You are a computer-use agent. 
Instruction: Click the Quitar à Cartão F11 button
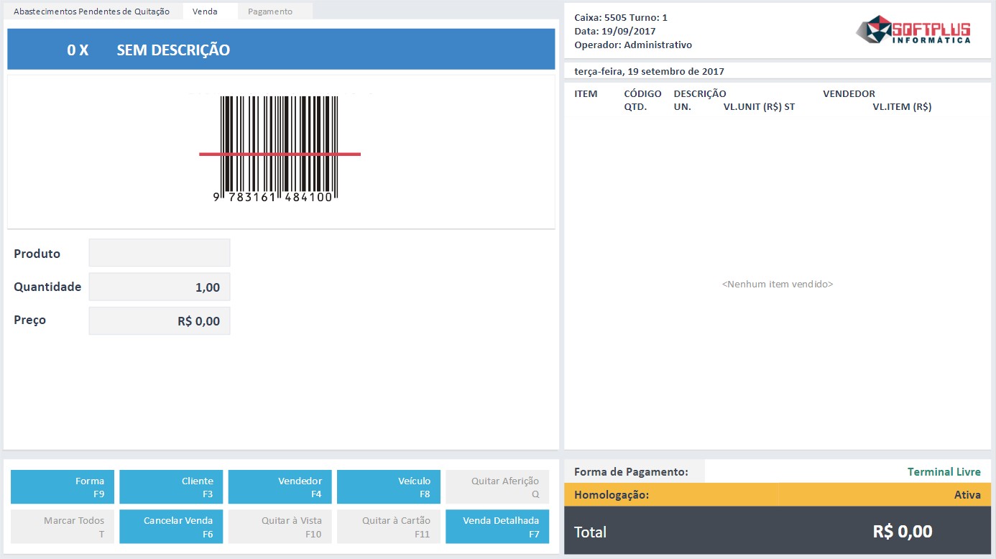pos(389,527)
